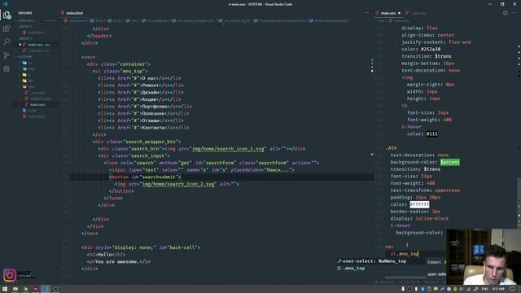Screen dimensions: 521x293
Task: Switch to the _vars.sass editor tab
Action: coord(416,13)
